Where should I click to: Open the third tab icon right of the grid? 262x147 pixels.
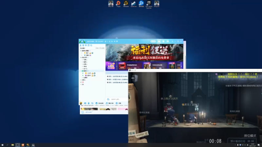click(168, 41)
